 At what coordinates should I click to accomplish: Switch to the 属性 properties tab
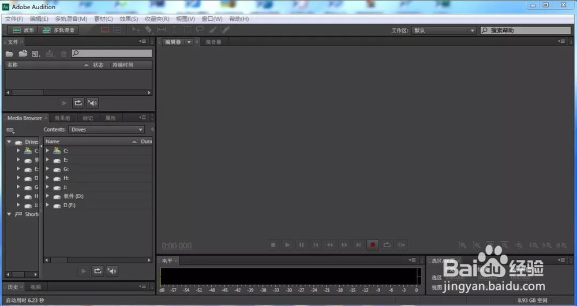(x=110, y=118)
